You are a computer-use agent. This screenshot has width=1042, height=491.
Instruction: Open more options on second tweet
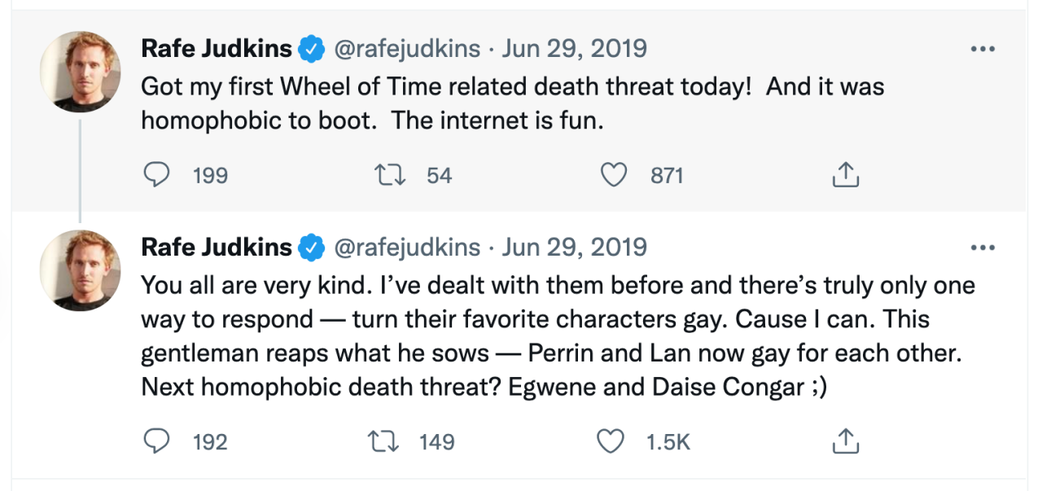[x=983, y=248]
